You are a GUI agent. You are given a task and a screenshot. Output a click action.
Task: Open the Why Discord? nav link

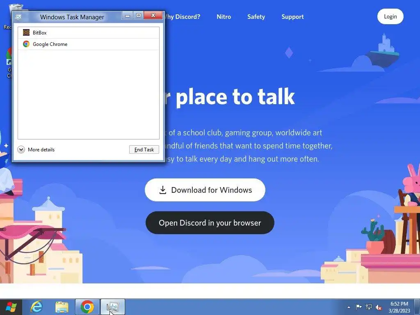pos(183,16)
